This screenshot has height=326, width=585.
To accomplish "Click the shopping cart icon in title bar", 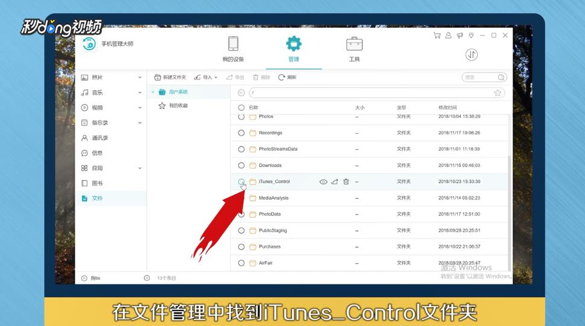I will (x=437, y=36).
